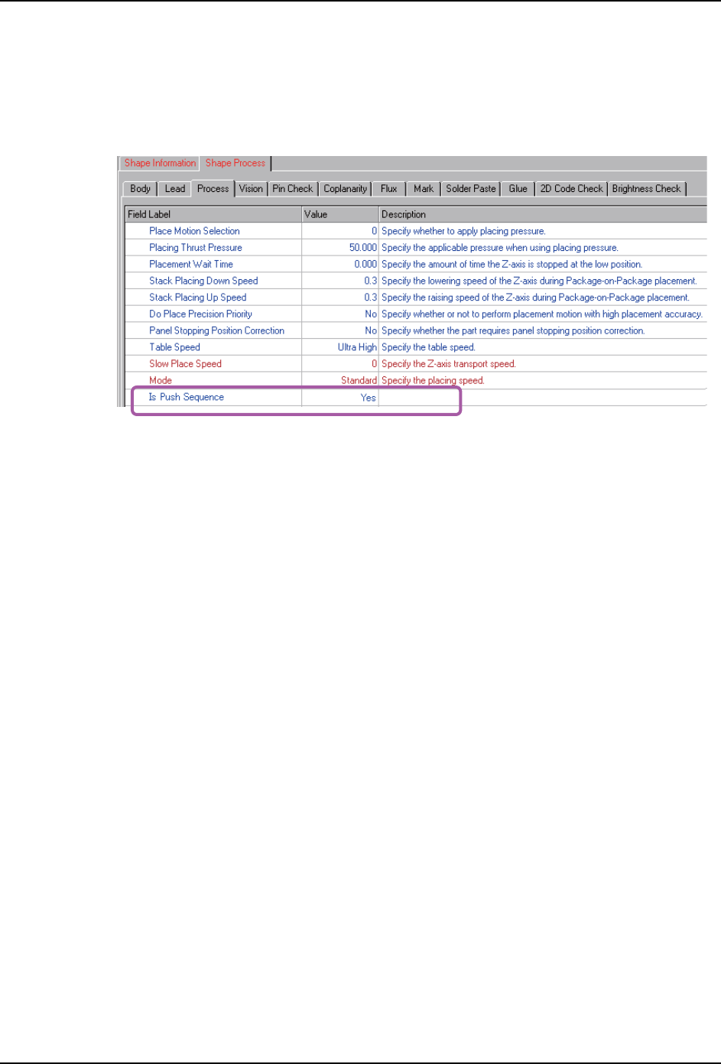Switch to the Flux tab

pos(388,189)
